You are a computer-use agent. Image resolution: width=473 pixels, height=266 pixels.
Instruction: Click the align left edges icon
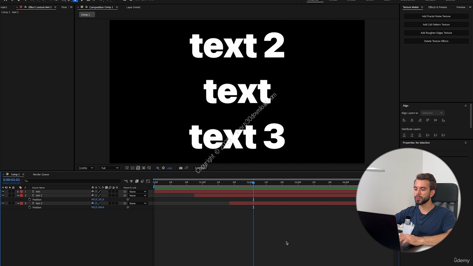pos(404,120)
